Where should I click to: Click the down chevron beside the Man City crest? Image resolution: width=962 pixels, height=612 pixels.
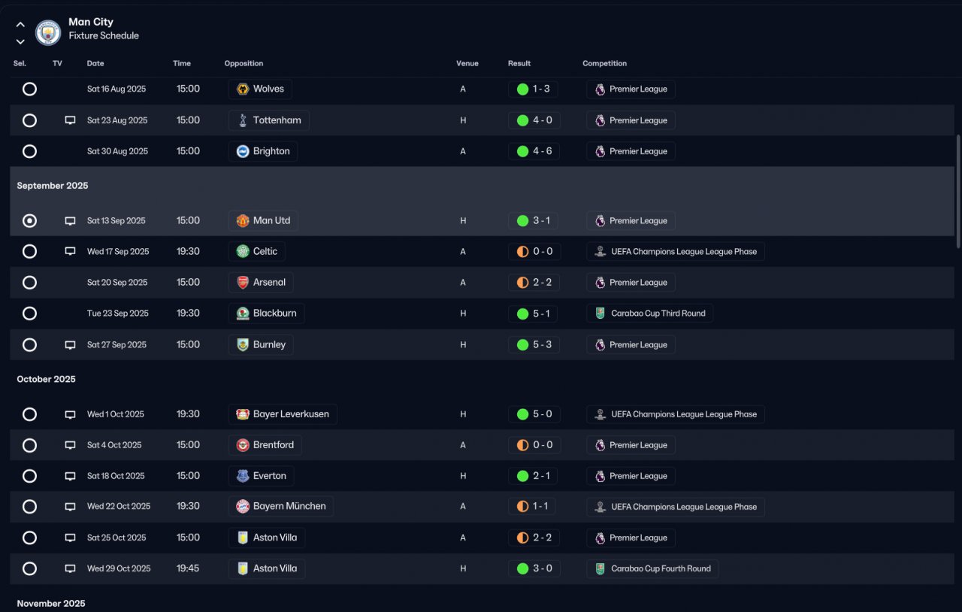tap(20, 41)
